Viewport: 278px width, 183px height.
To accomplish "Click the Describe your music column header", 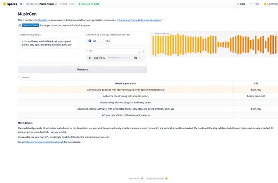I will click(x=126, y=83).
